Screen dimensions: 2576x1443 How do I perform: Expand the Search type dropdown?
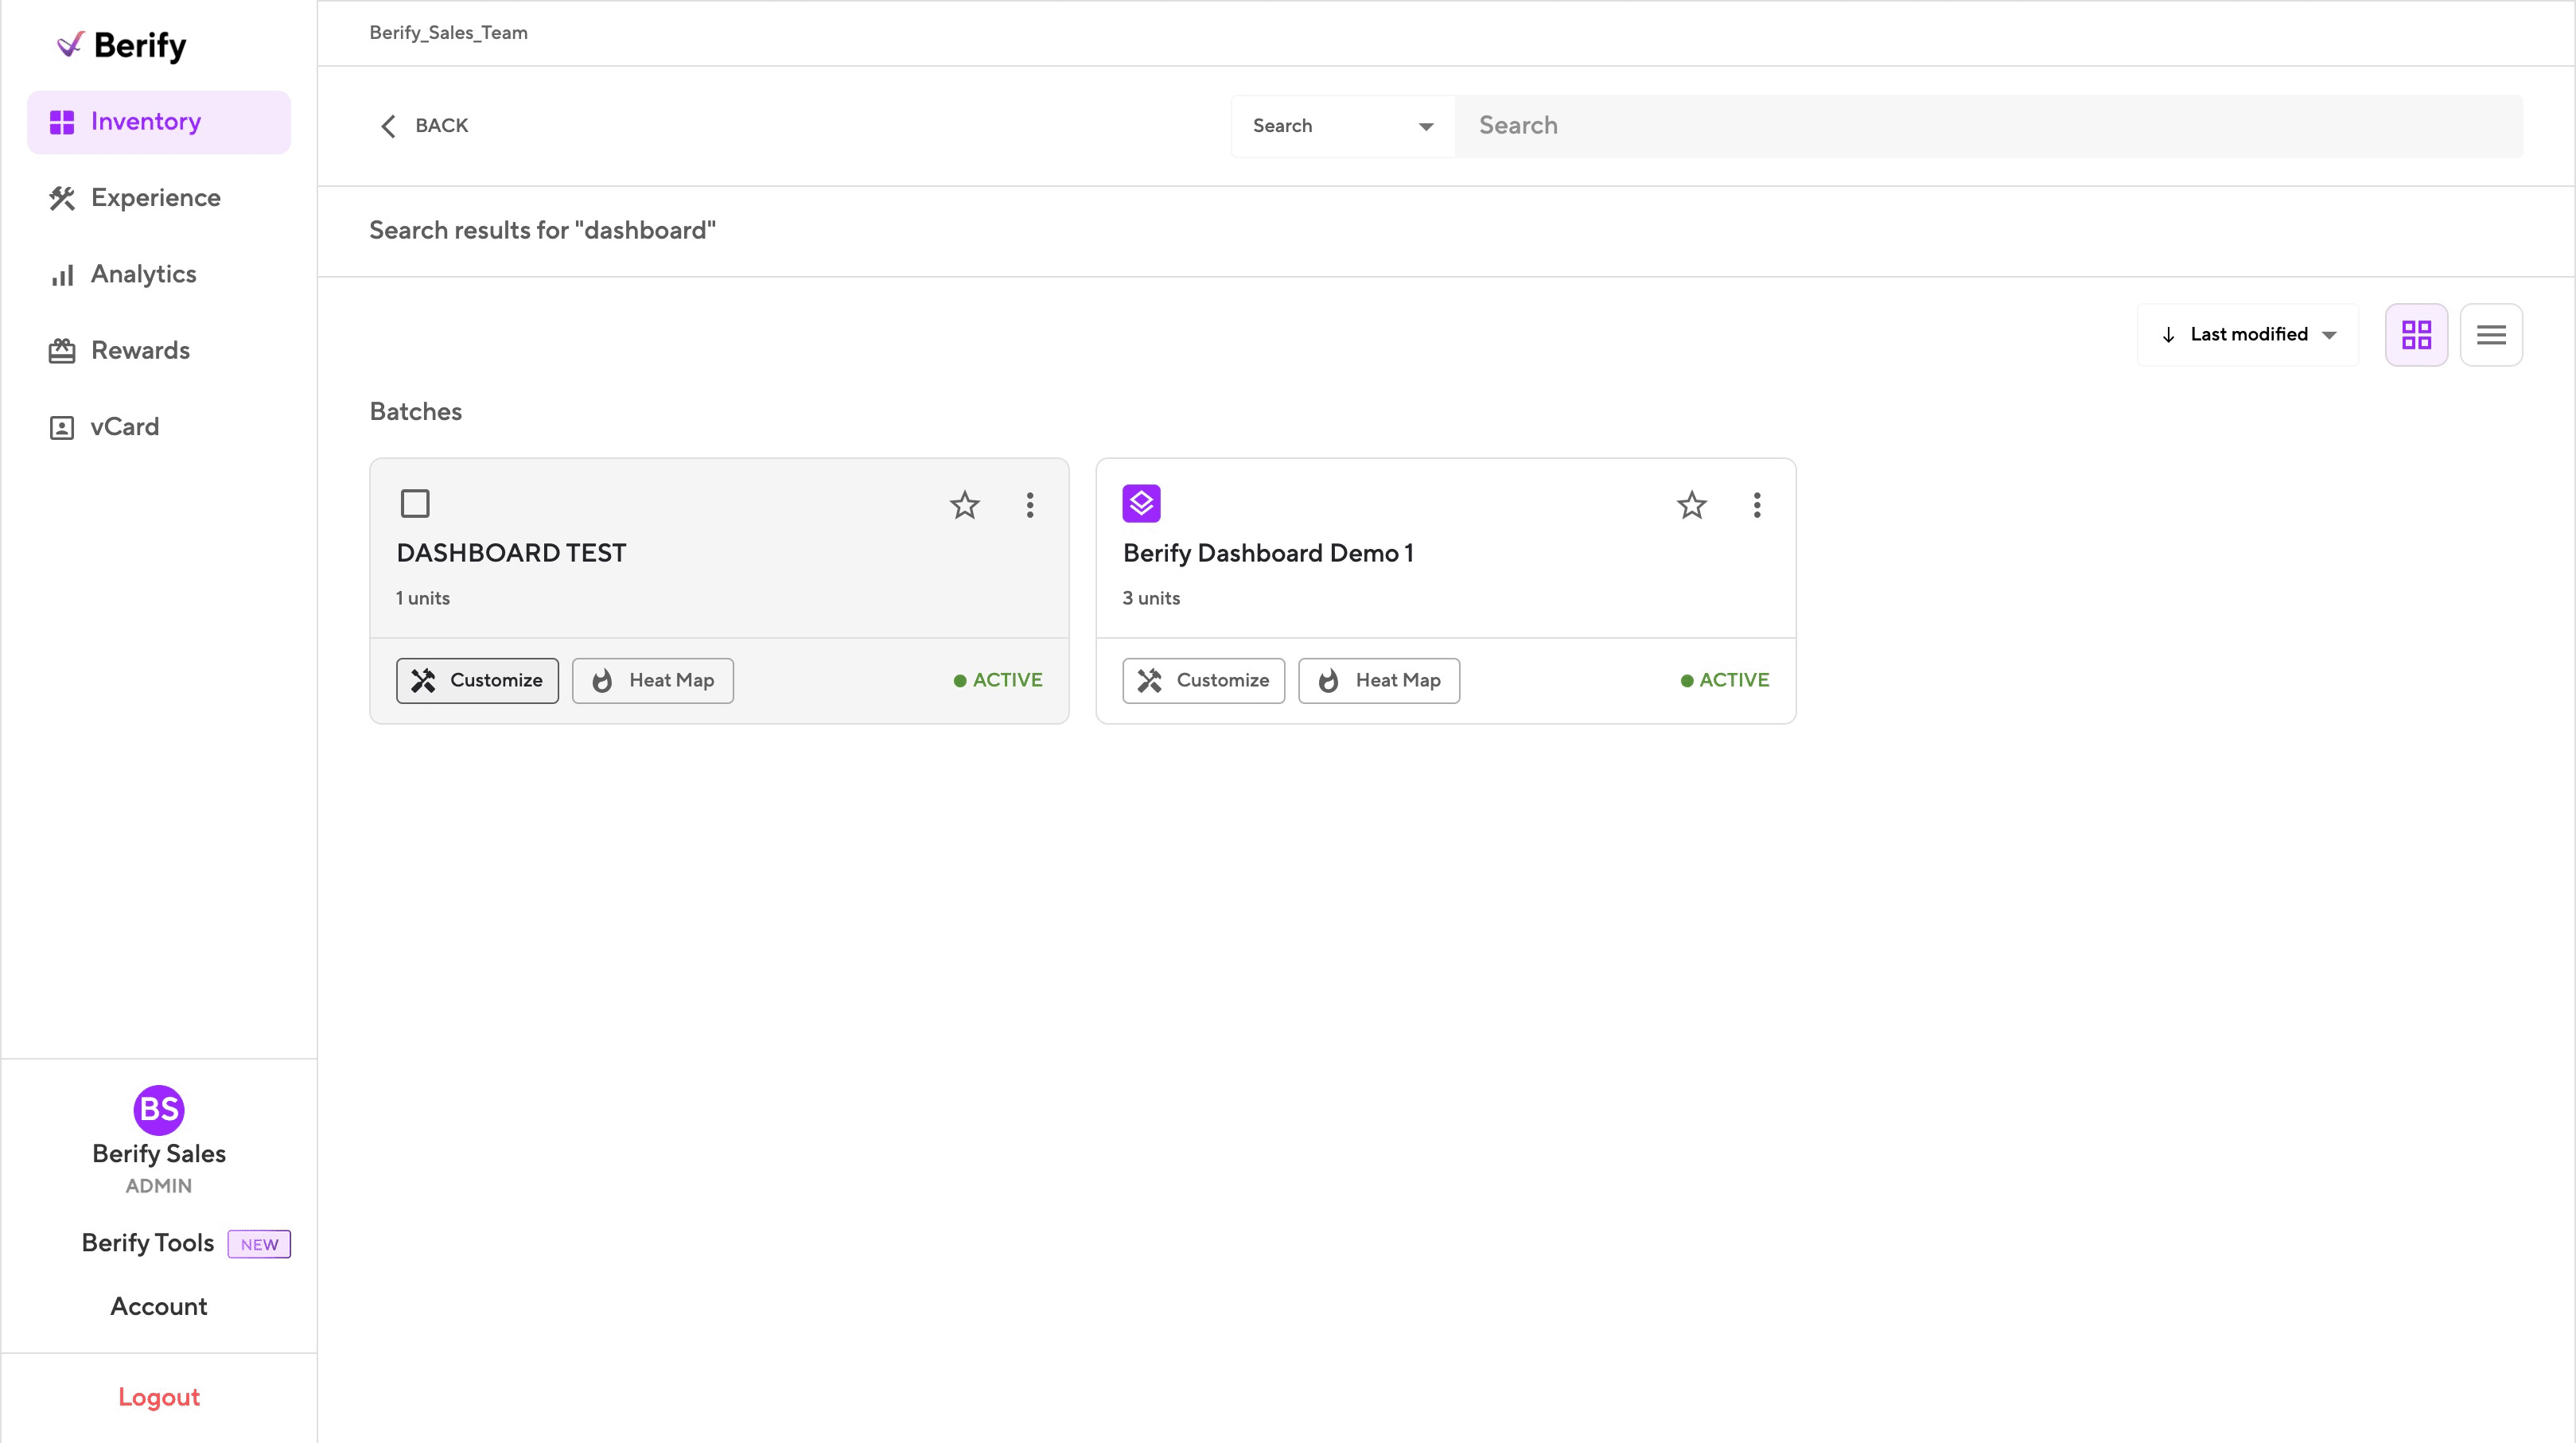coord(1342,125)
